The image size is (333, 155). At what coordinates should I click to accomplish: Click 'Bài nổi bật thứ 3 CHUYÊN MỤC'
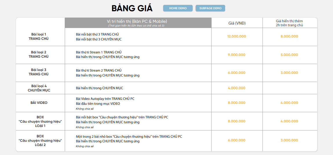[99, 39]
